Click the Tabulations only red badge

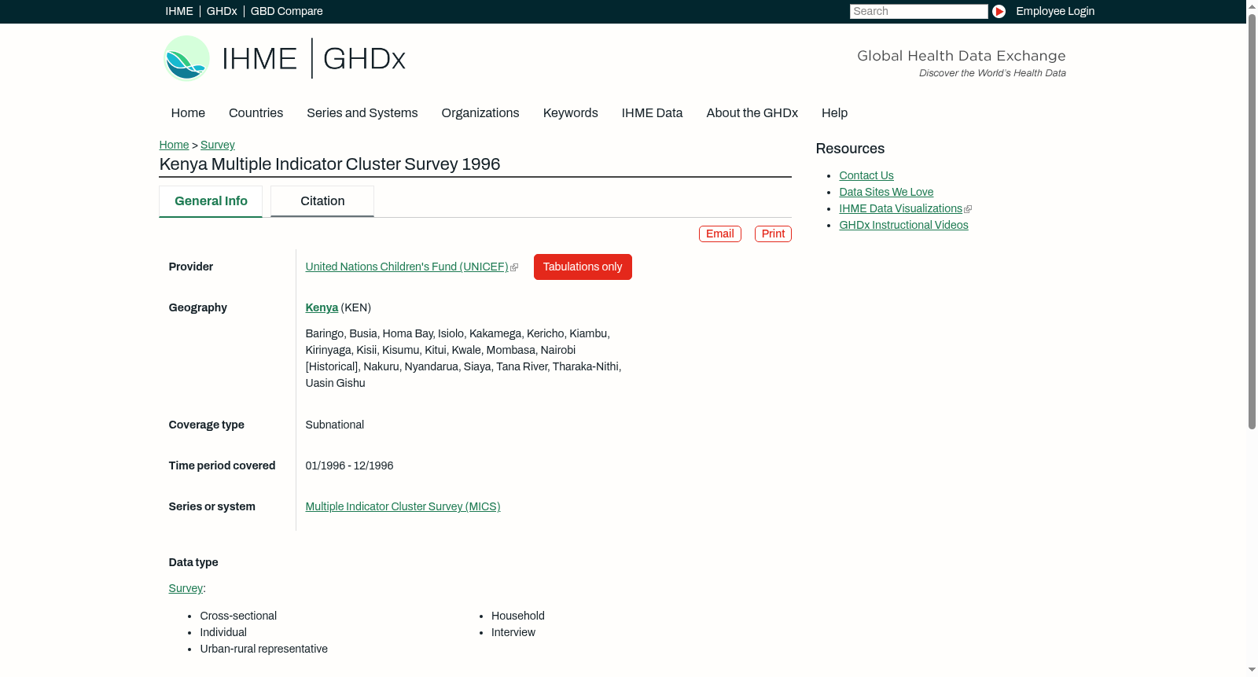click(x=583, y=267)
